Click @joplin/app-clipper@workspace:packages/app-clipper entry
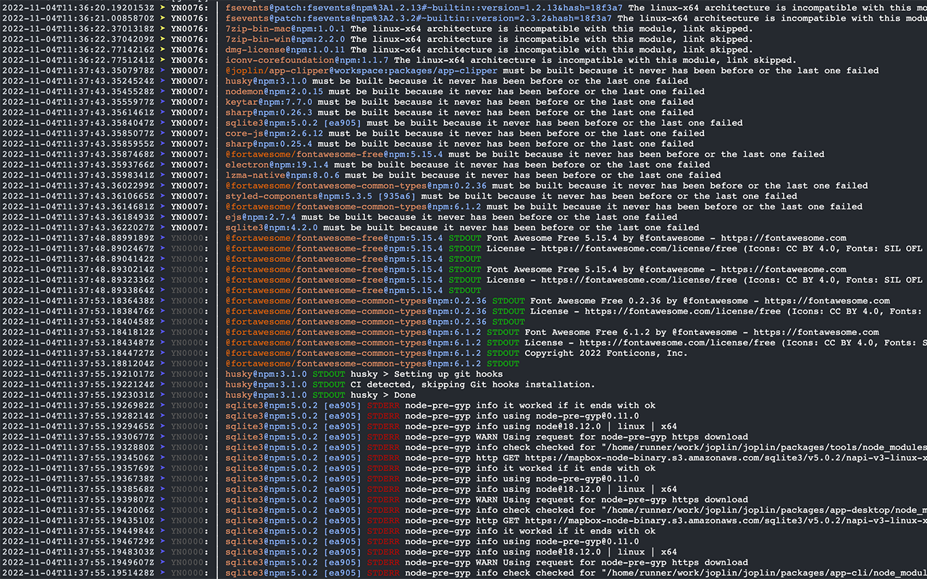Image resolution: width=927 pixels, height=579 pixels. point(361,71)
